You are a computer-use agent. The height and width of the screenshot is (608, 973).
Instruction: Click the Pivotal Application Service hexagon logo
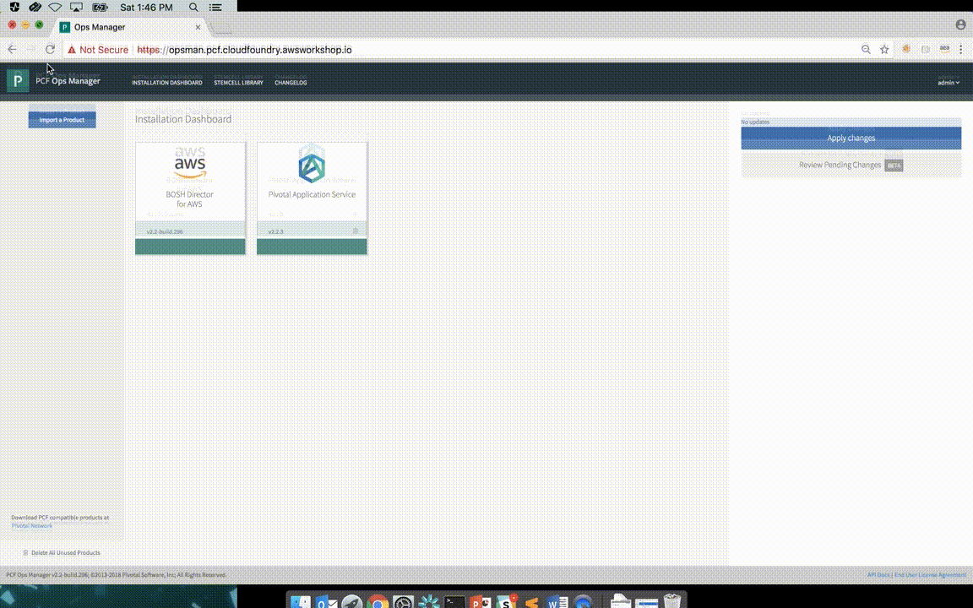tap(312, 167)
